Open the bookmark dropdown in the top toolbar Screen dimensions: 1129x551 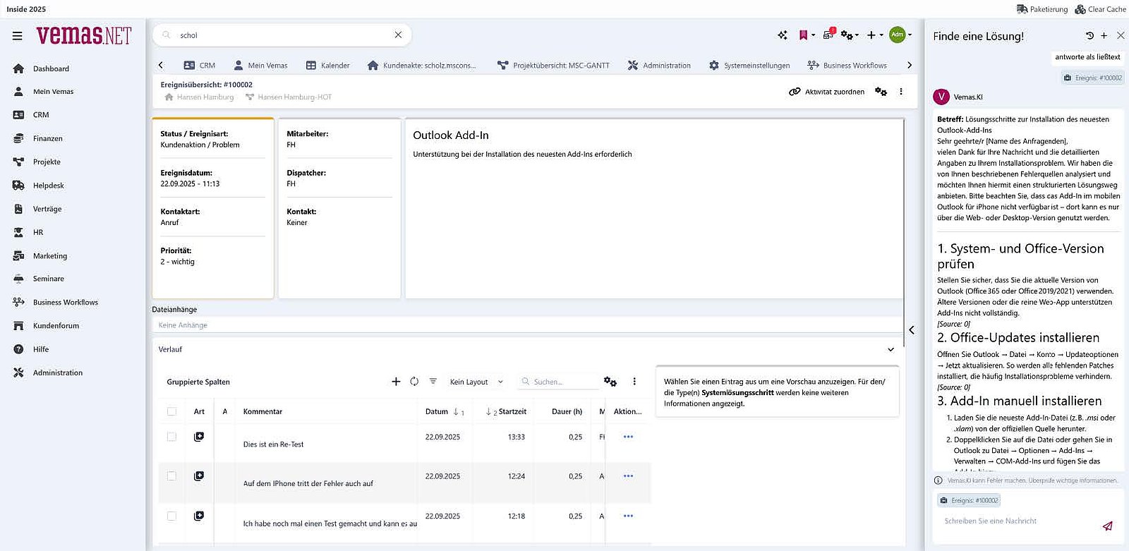[x=807, y=35]
